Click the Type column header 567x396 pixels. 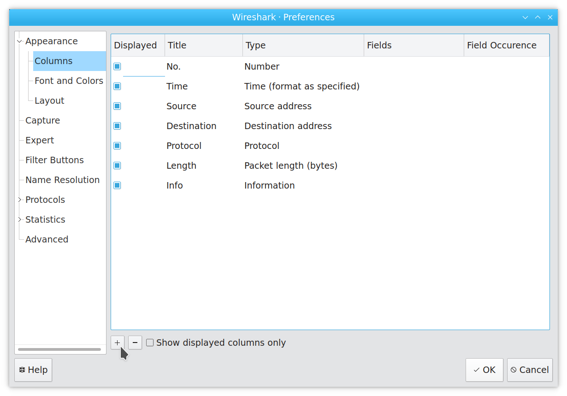pyautogui.click(x=303, y=45)
